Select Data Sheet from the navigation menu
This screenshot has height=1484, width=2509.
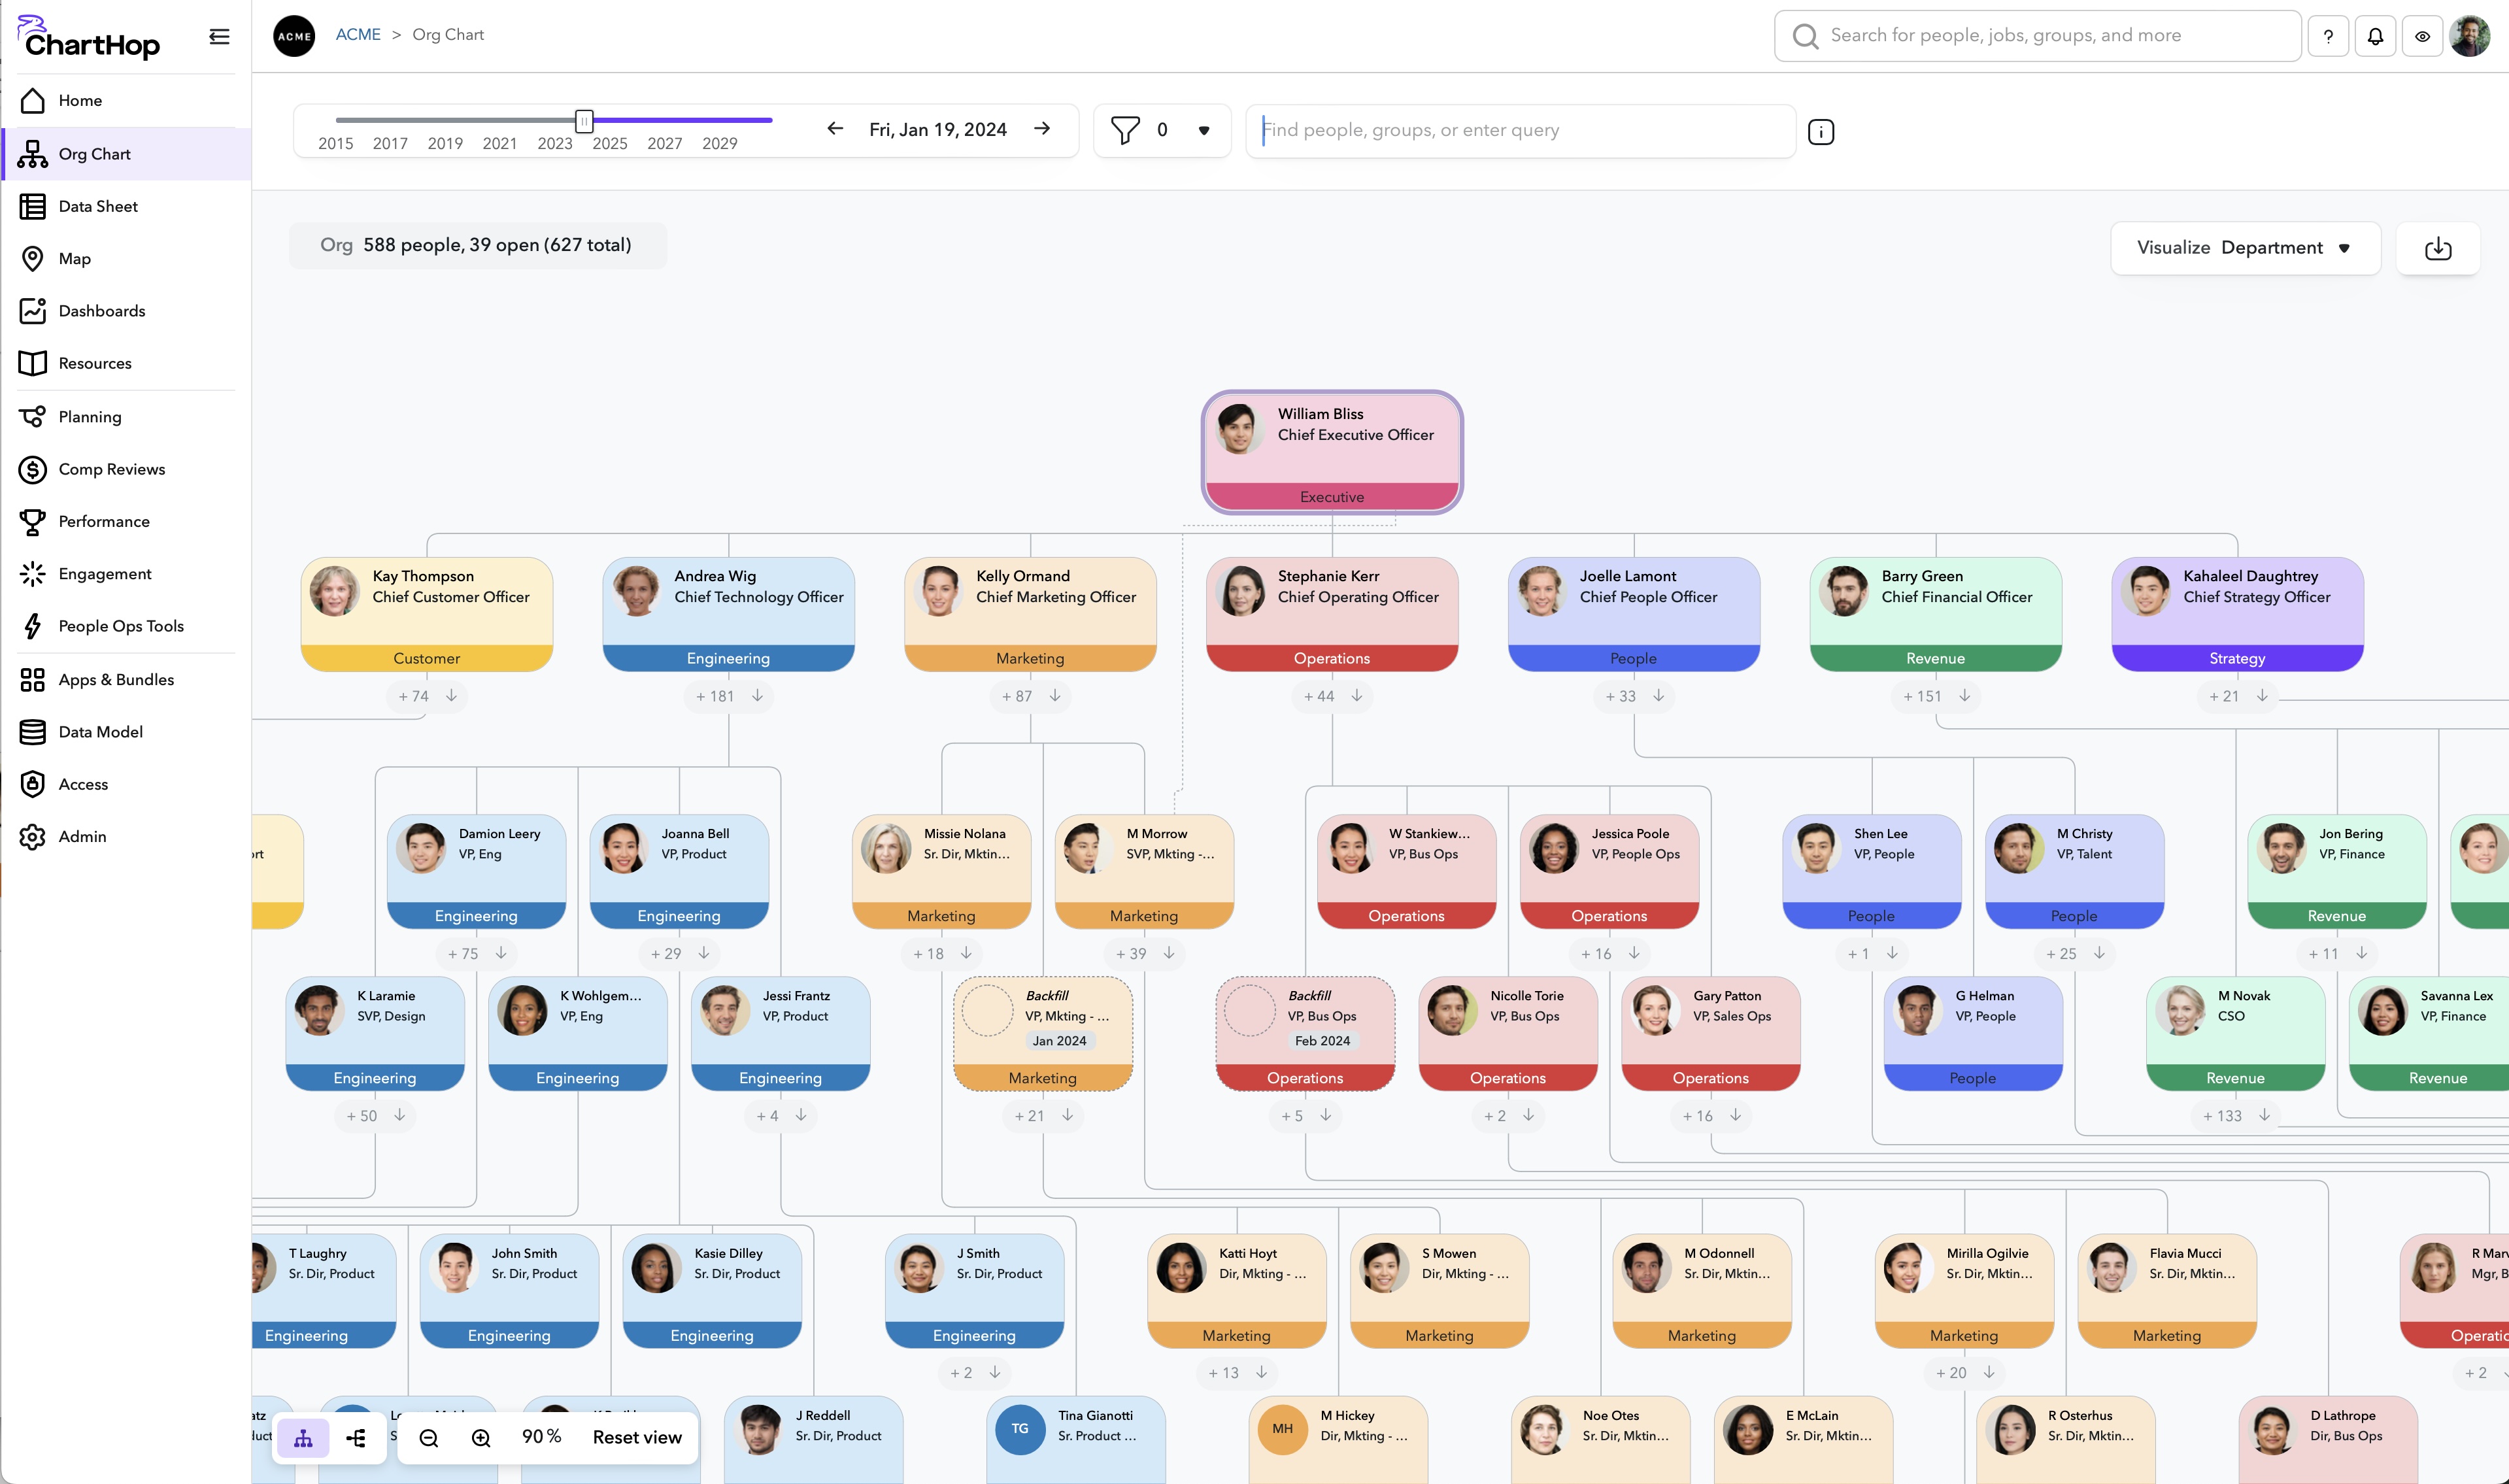point(97,206)
